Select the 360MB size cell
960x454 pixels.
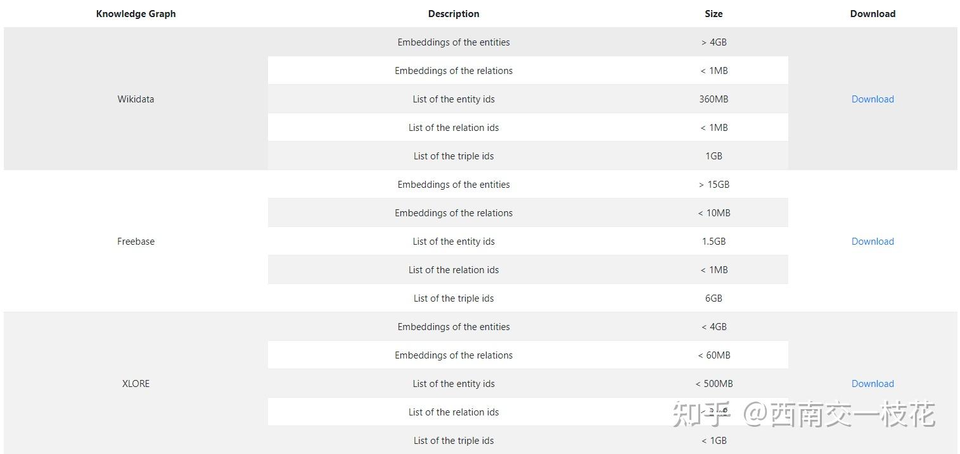click(714, 99)
